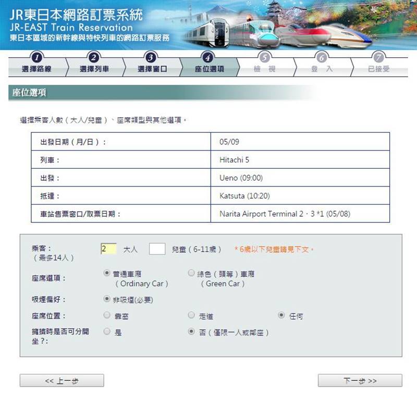Click step 1 選擇路線 in progress bar

click(36, 69)
